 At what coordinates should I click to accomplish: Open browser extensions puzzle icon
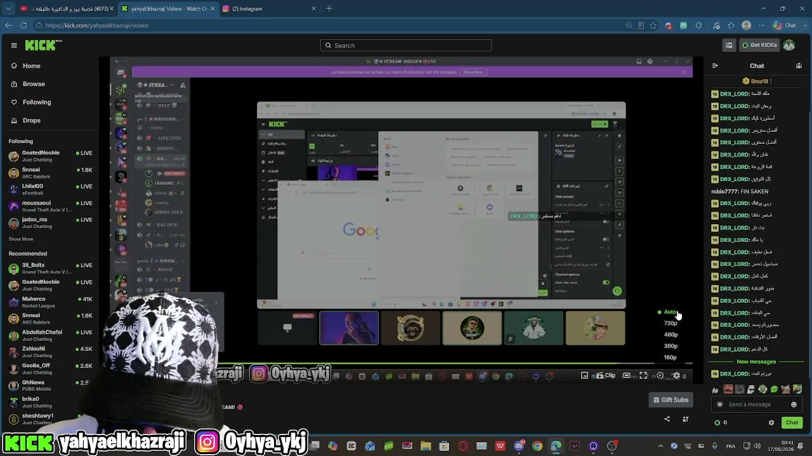pyautogui.click(x=698, y=25)
